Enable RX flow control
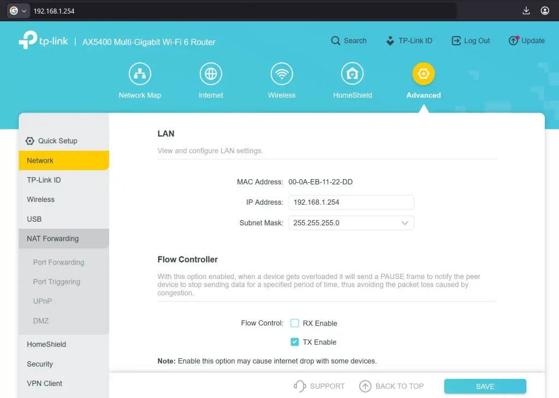This screenshot has height=398, width=559. pyautogui.click(x=295, y=323)
